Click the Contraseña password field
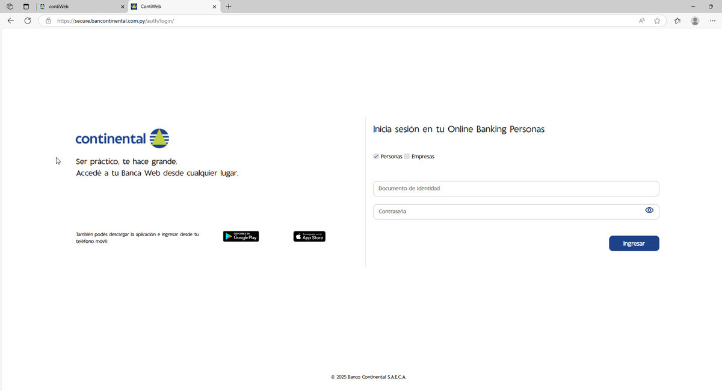Screen dimensions: 722x391 coord(516,211)
